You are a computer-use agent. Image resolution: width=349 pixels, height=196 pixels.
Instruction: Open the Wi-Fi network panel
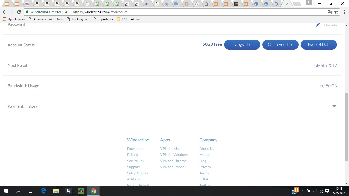(321, 191)
